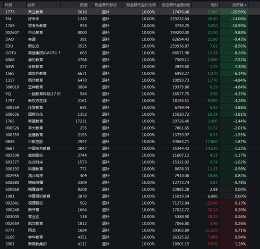Click stock code 1565
Screen dimensions: 260x249
10,73
